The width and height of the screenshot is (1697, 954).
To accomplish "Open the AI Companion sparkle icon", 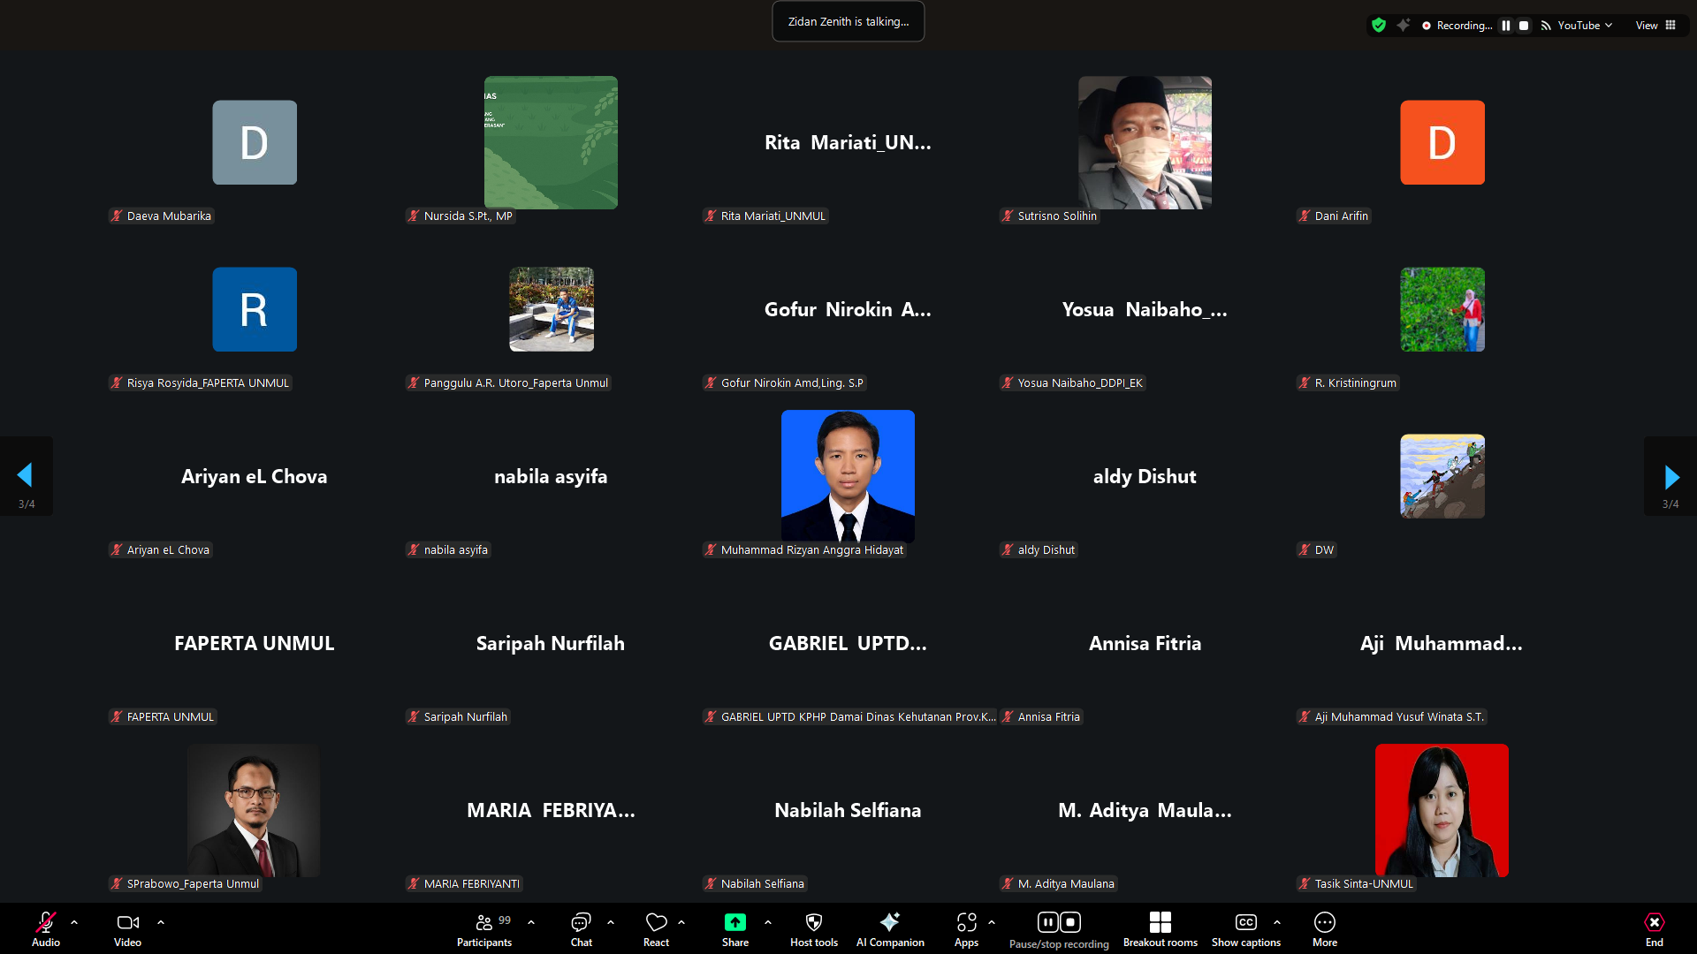I will pos(889,928).
